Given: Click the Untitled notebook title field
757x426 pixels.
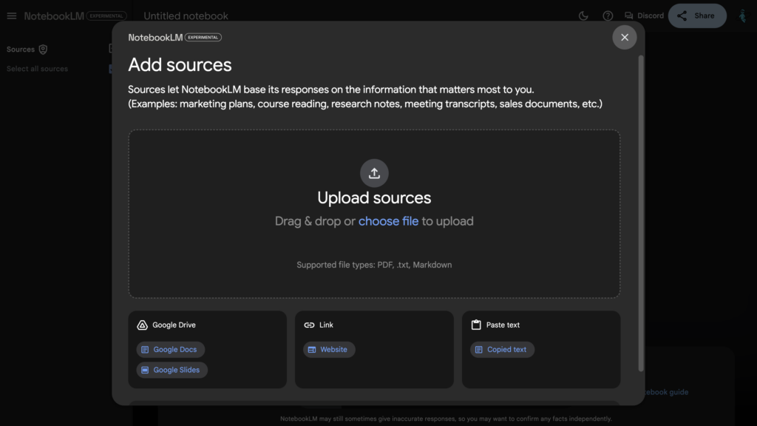Looking at the screenshot, I should (186, 16).
